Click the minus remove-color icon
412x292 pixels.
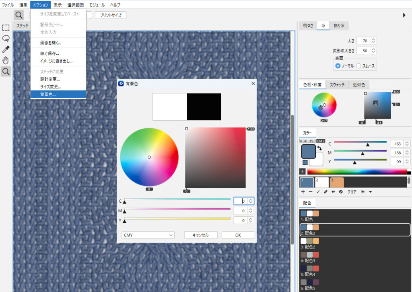pos(311,192)
